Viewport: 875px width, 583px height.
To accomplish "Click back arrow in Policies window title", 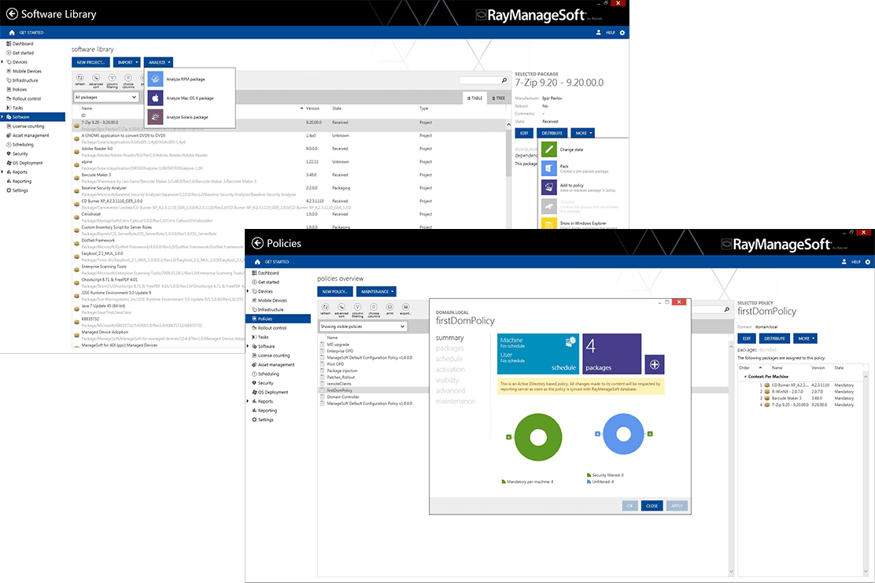I will click(257, 243).
